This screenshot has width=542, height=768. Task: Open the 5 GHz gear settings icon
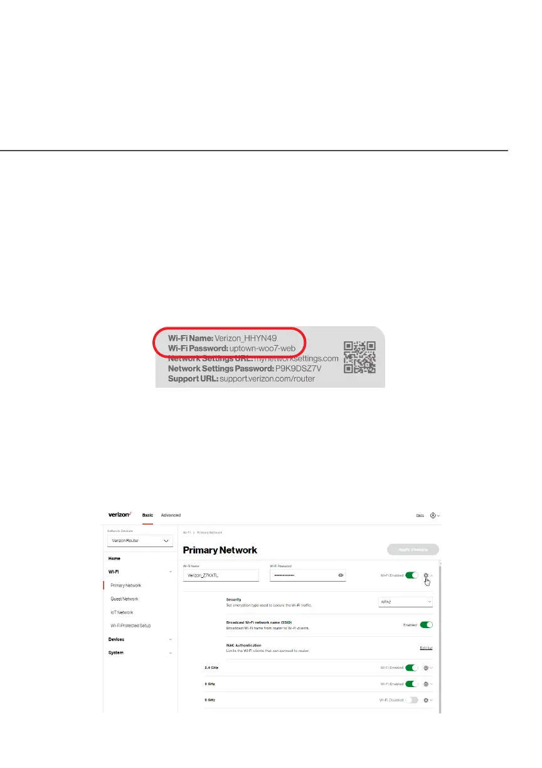(426, 683)
